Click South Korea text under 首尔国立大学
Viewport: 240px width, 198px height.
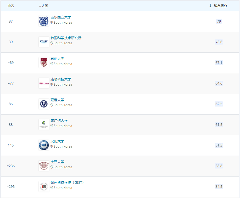63,23
